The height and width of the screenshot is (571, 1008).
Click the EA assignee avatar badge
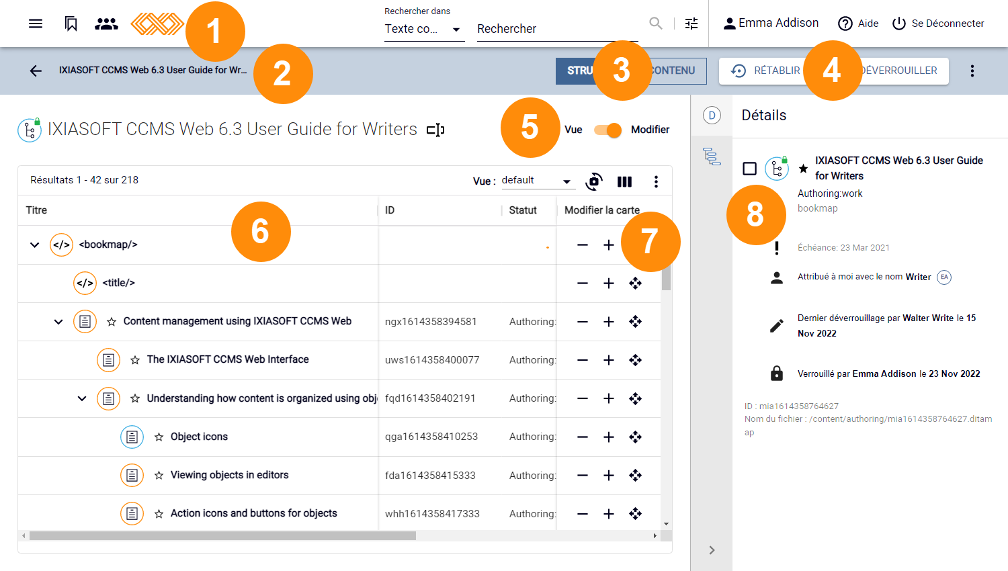click(x=944, y=277)
